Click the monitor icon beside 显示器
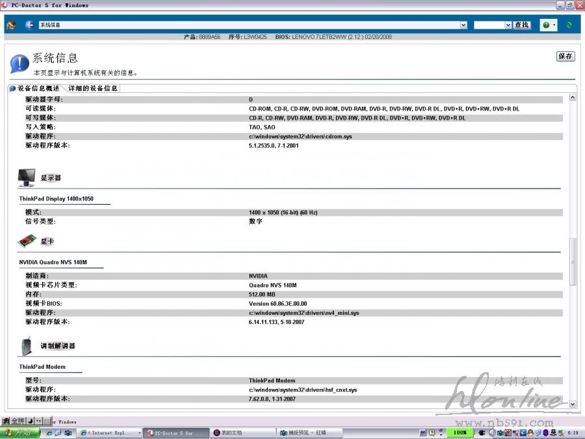The image size is (585, 439). click(27, 178)
